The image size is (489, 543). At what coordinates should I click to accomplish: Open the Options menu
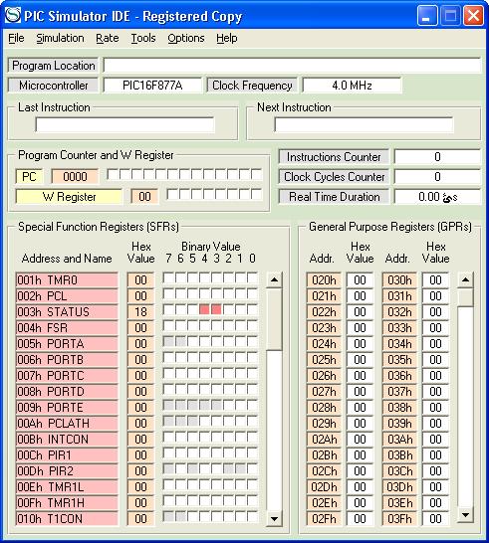pos(186,38)
